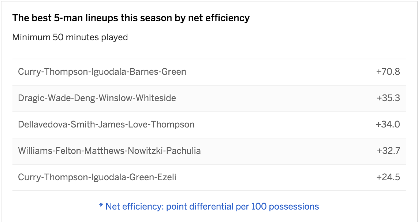Select the +35.3 efficiency figure

(x=388, y=98)
